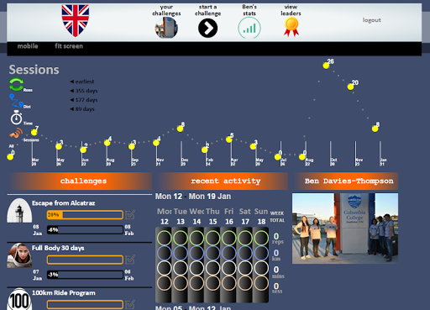Viewport: 430px width, 310px height.
Task: Open the your challenges photo icon
Action: (x=166, y=28)
